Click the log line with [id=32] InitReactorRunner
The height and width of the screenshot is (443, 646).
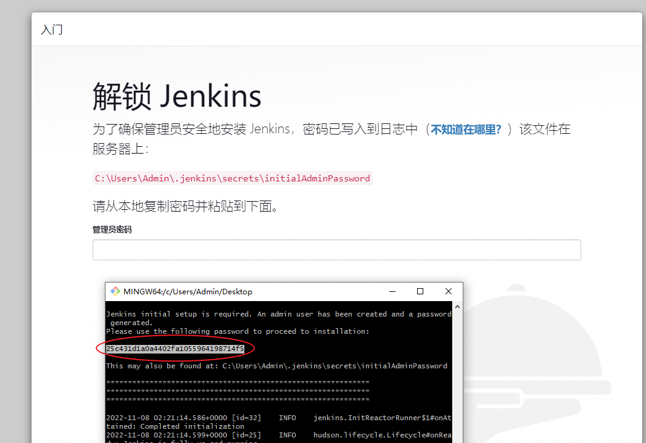coord(279,418)
